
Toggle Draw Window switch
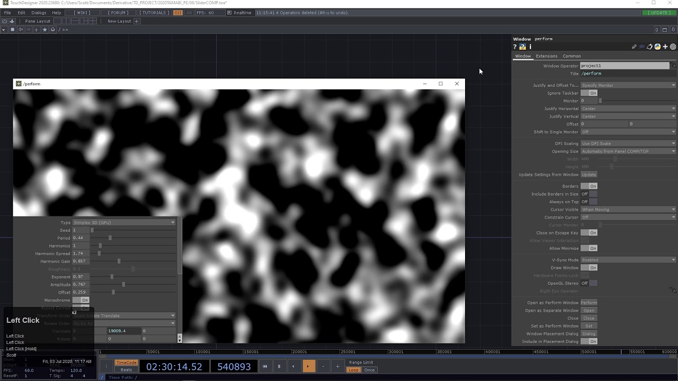(589, 268)
